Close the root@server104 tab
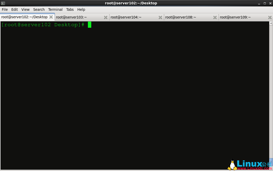273x171 pixels. pyautogui.click(x=160, y=17)
